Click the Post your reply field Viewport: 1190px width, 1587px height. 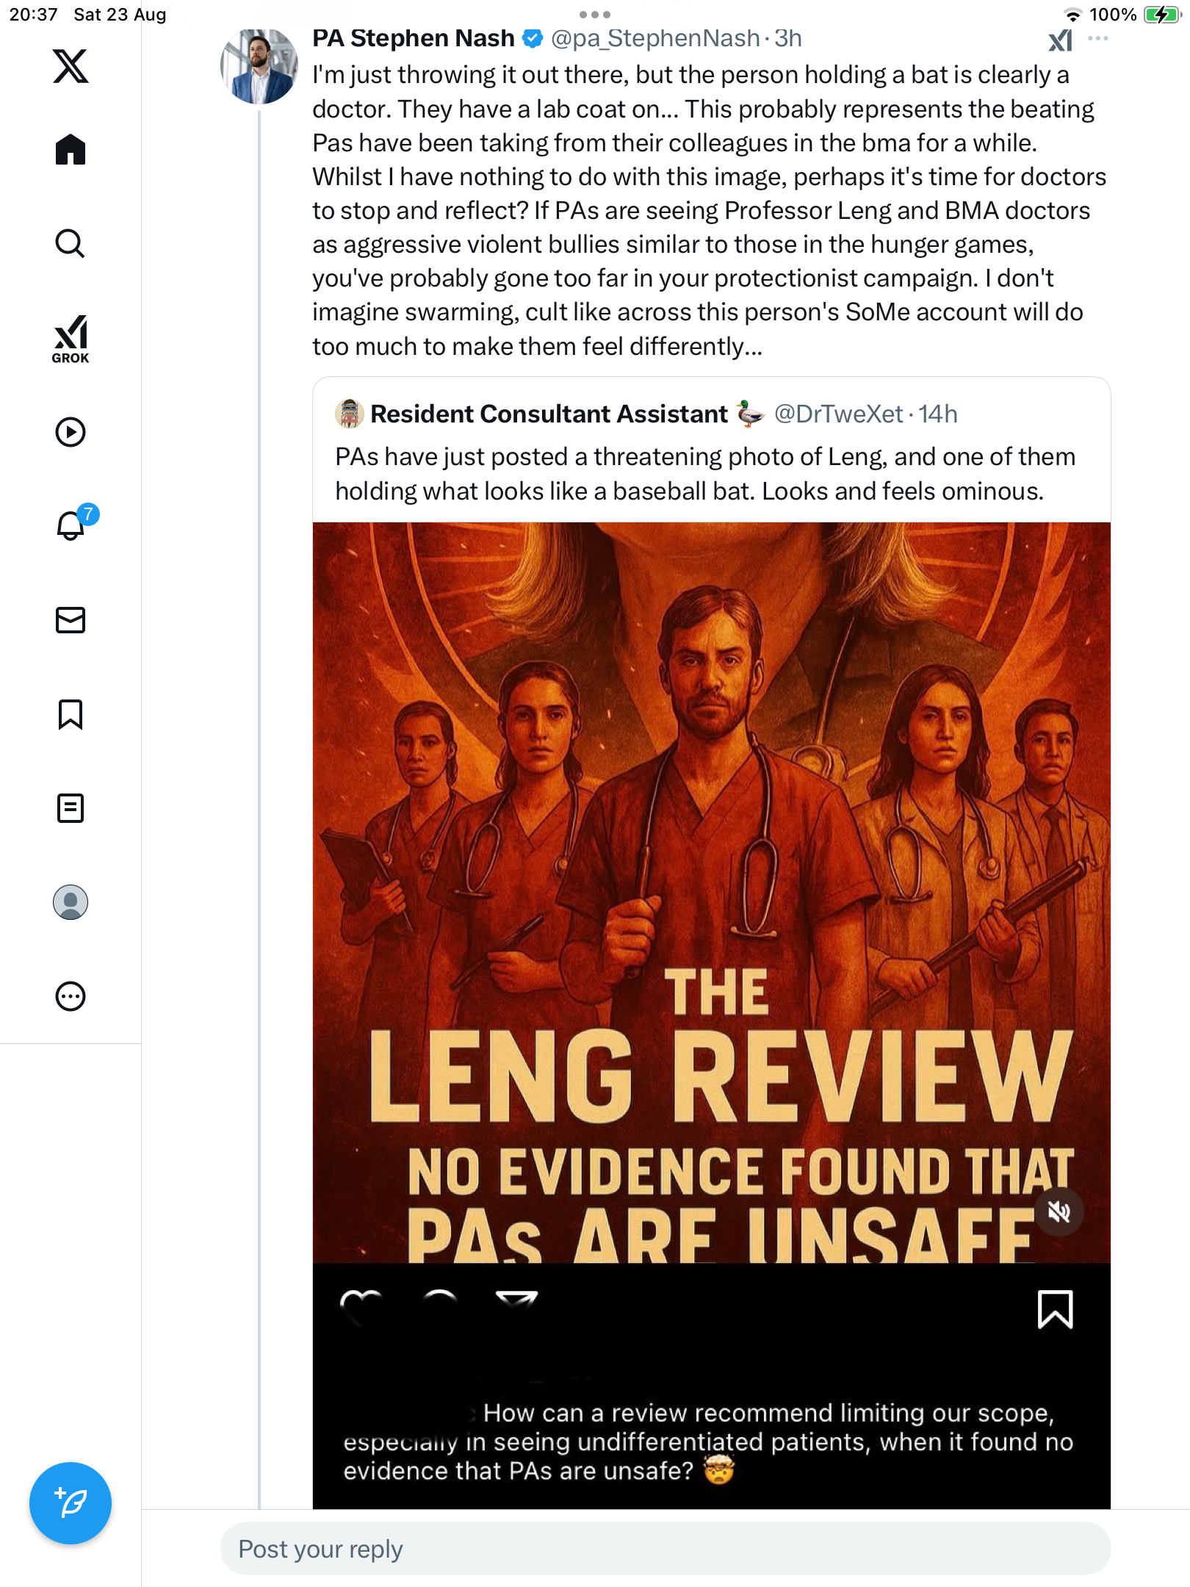point(665,1549)
